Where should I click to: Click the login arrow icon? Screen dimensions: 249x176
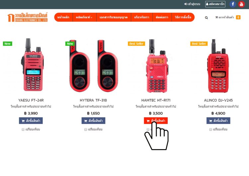[x=186, y=4]
